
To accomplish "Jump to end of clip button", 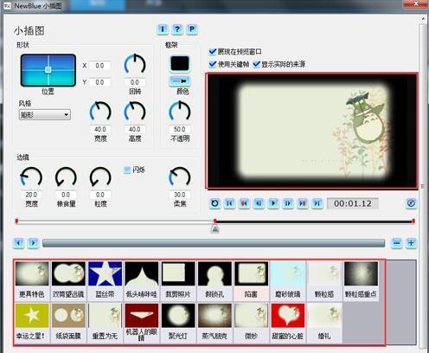I will pos(317,203).
